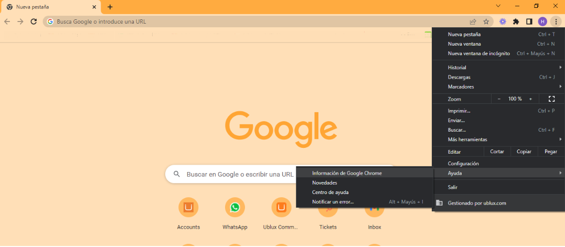Open the tab search chevron in title bar

pyautogui.click(x=498, y=6)
